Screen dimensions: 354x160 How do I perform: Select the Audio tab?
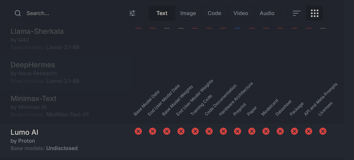267,13
